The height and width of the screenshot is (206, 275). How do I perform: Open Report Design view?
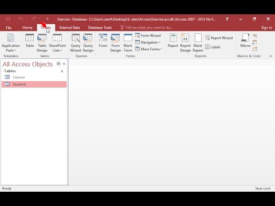coord(185,43)
